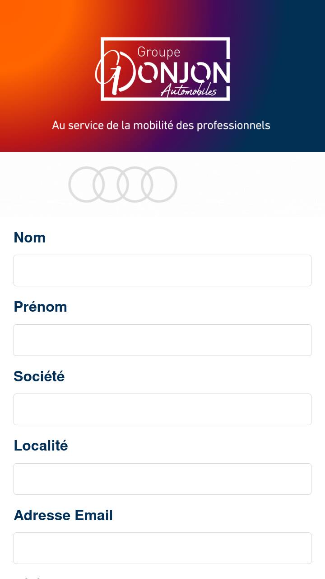Click the "Adresse Email" field label
325x579 pixels.
coord(63,515)
